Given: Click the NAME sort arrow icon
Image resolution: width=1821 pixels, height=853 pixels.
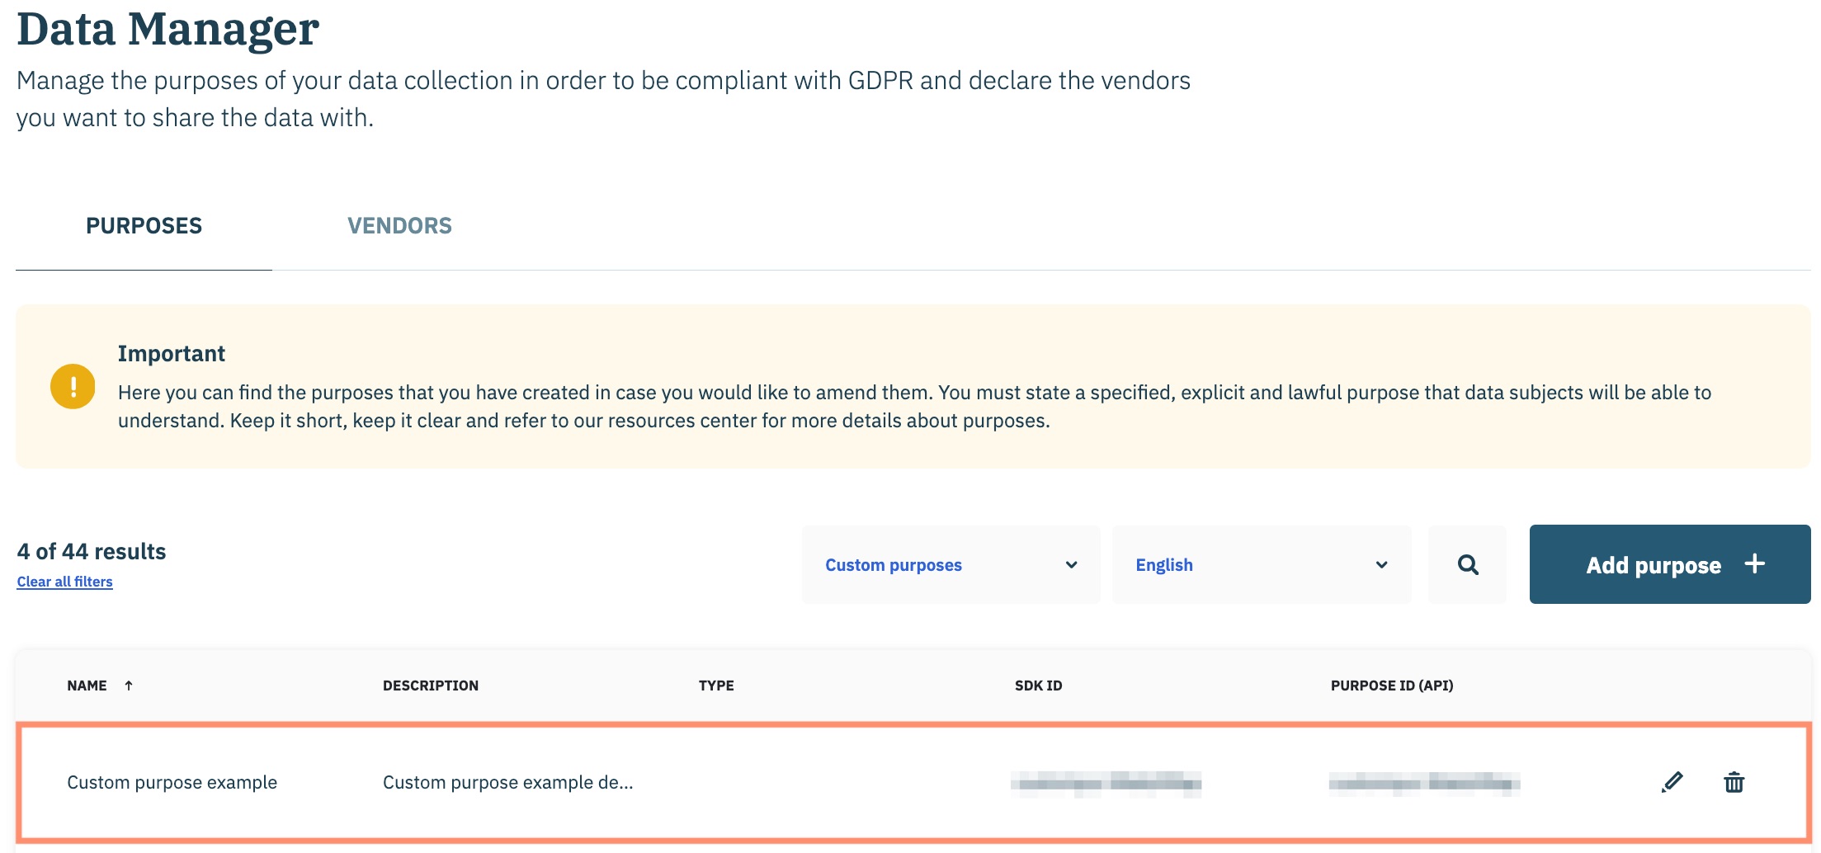Looking at the screenshot, I should pos(129,686).
